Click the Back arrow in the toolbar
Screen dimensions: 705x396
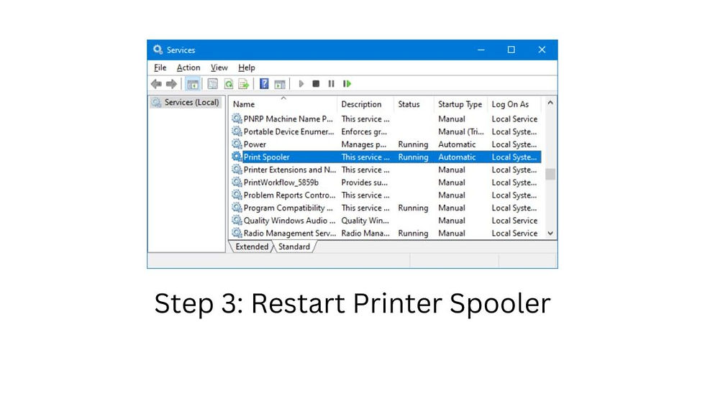tap(156, 84)
